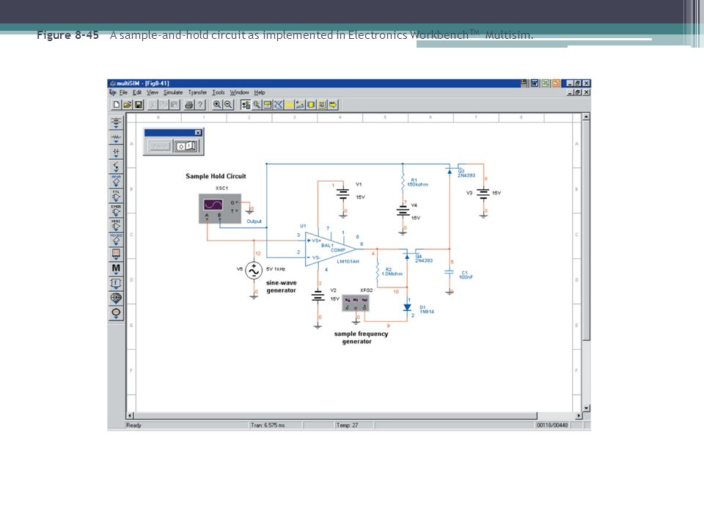Viewport: 704px width, 528px height.
Task: Select the XFG2 function generator instrument
Action: pos(356,303)
